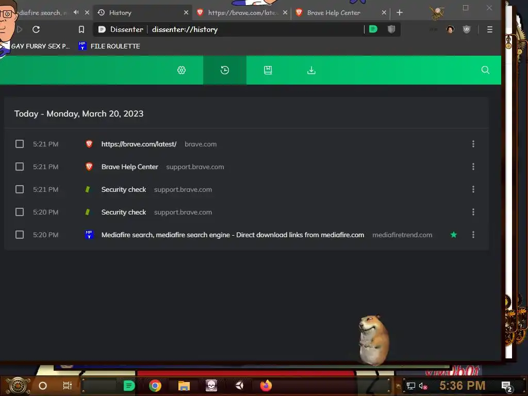Image resolution: width=528 pixels, height=396 pixels.
Task: Check the box for 5:21 PM Security check
Action: 20,189
